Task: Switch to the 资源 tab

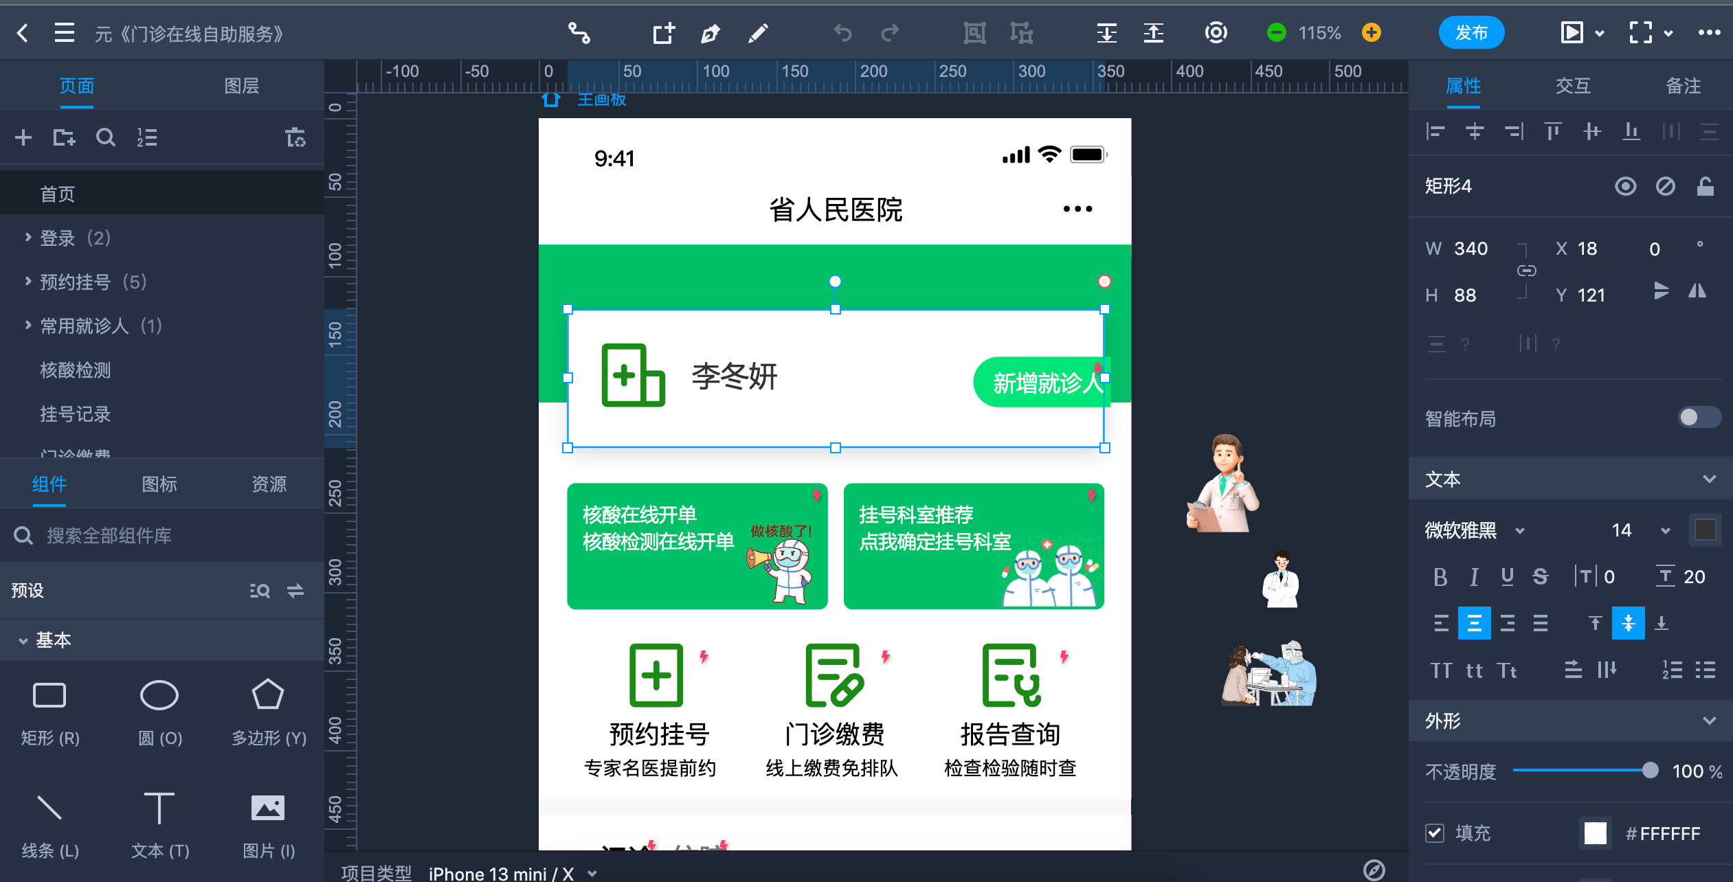Action: 269,484
